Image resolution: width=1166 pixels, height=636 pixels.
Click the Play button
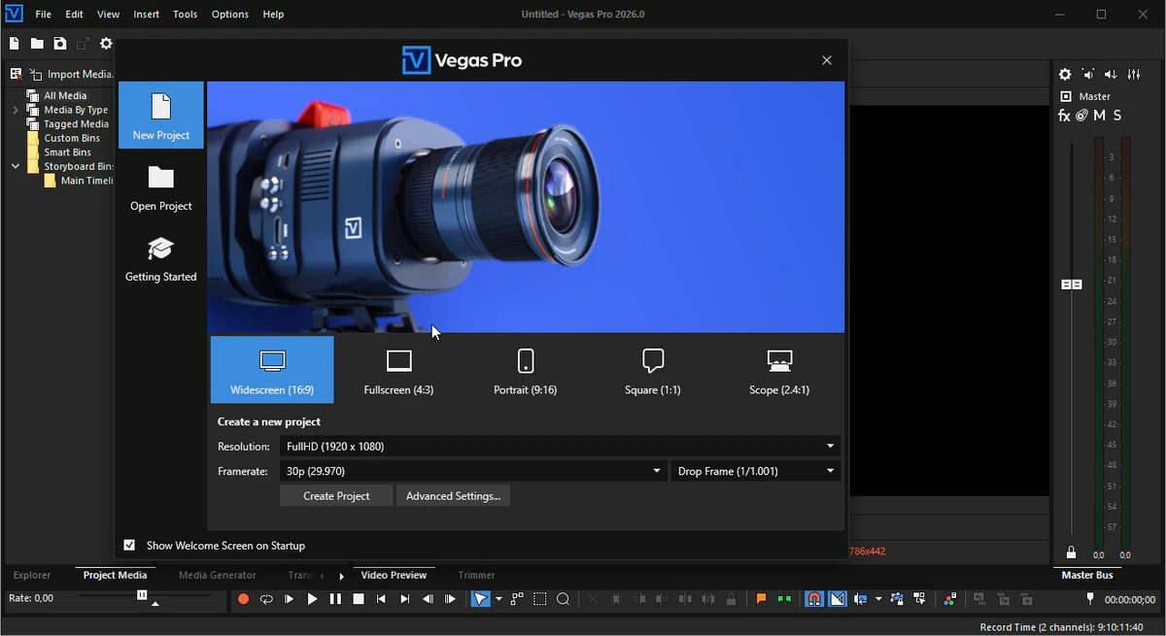coord(312,599)
